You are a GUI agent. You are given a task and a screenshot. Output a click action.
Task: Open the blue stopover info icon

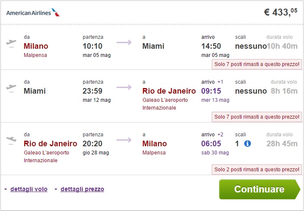point(248,144)
